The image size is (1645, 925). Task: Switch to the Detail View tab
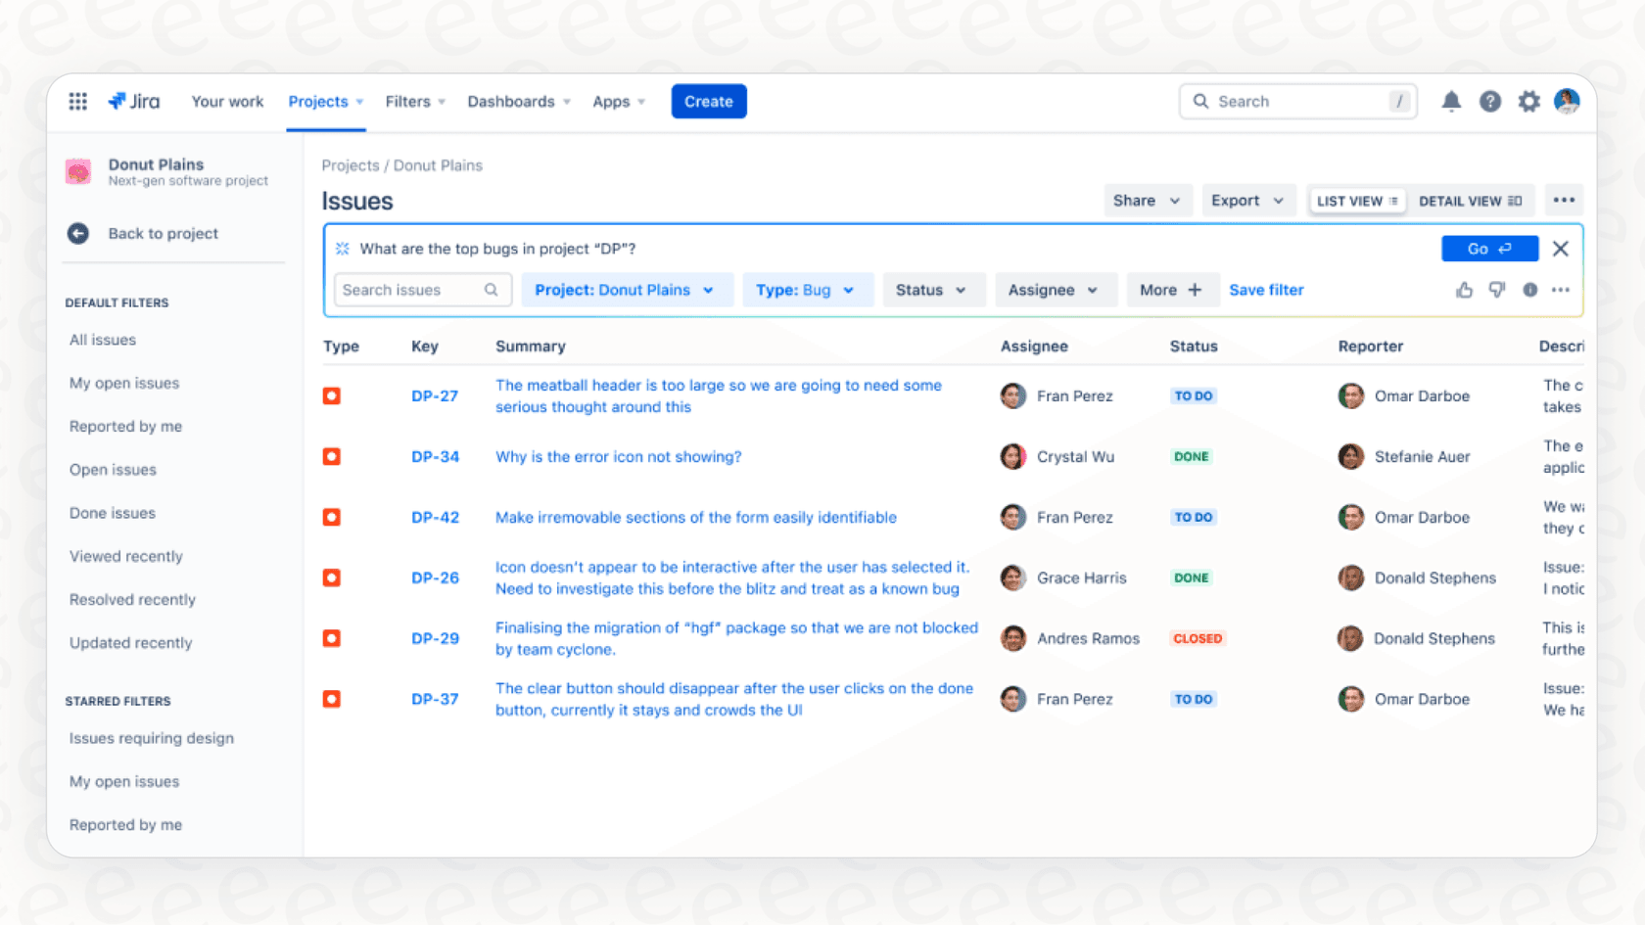(x=1472, y=200)
